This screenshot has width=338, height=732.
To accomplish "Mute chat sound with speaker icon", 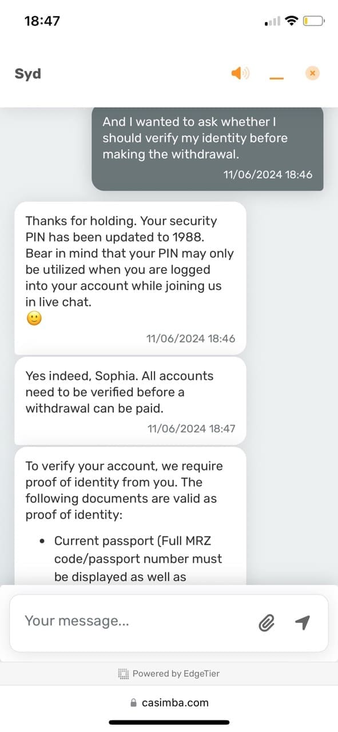I will point(240,73).
